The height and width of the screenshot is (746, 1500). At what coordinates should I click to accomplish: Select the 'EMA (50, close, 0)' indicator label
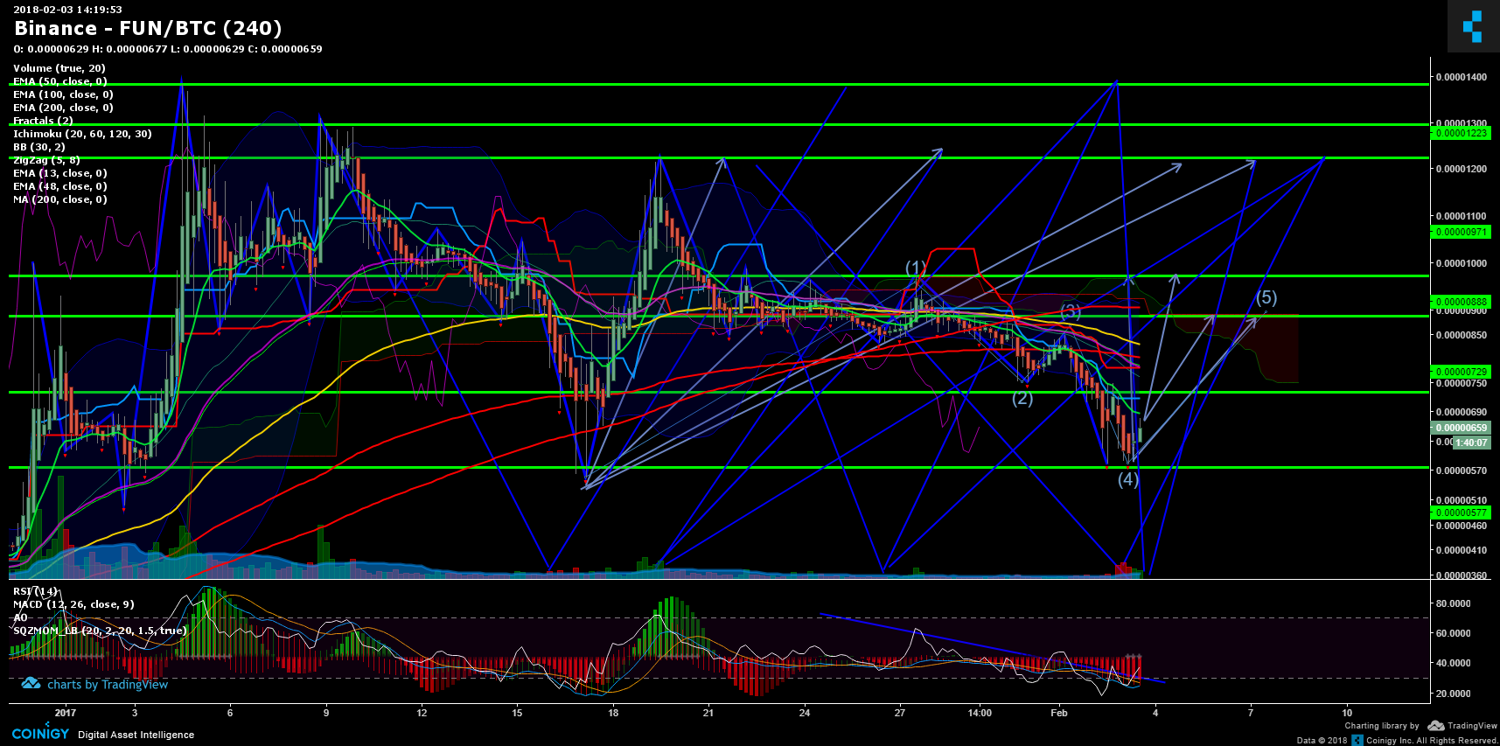[x=60, y=81]
